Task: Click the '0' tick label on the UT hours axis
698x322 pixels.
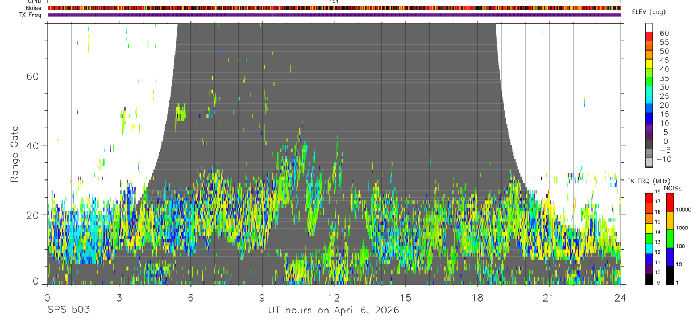Action: point(47,298)
